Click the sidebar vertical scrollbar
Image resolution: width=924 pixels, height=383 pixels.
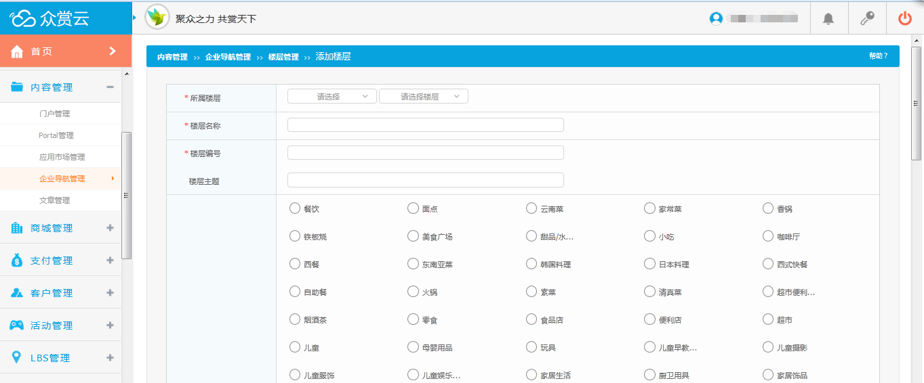coord(126,196)
